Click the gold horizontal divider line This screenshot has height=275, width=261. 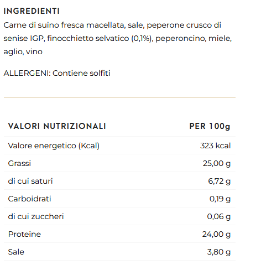click(119, 97)
